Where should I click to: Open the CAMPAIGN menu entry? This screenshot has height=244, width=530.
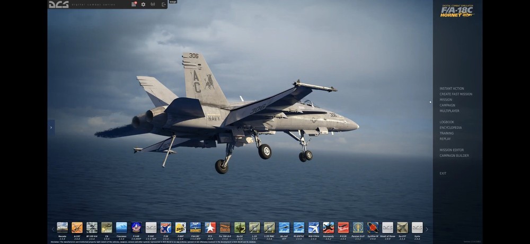tap(447, 105)
